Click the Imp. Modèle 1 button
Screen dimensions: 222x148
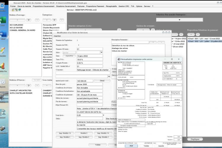pos(65,137)
